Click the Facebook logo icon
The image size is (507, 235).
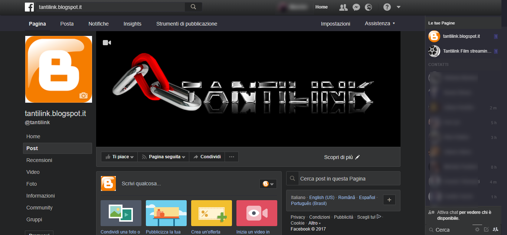coord(29,7)
